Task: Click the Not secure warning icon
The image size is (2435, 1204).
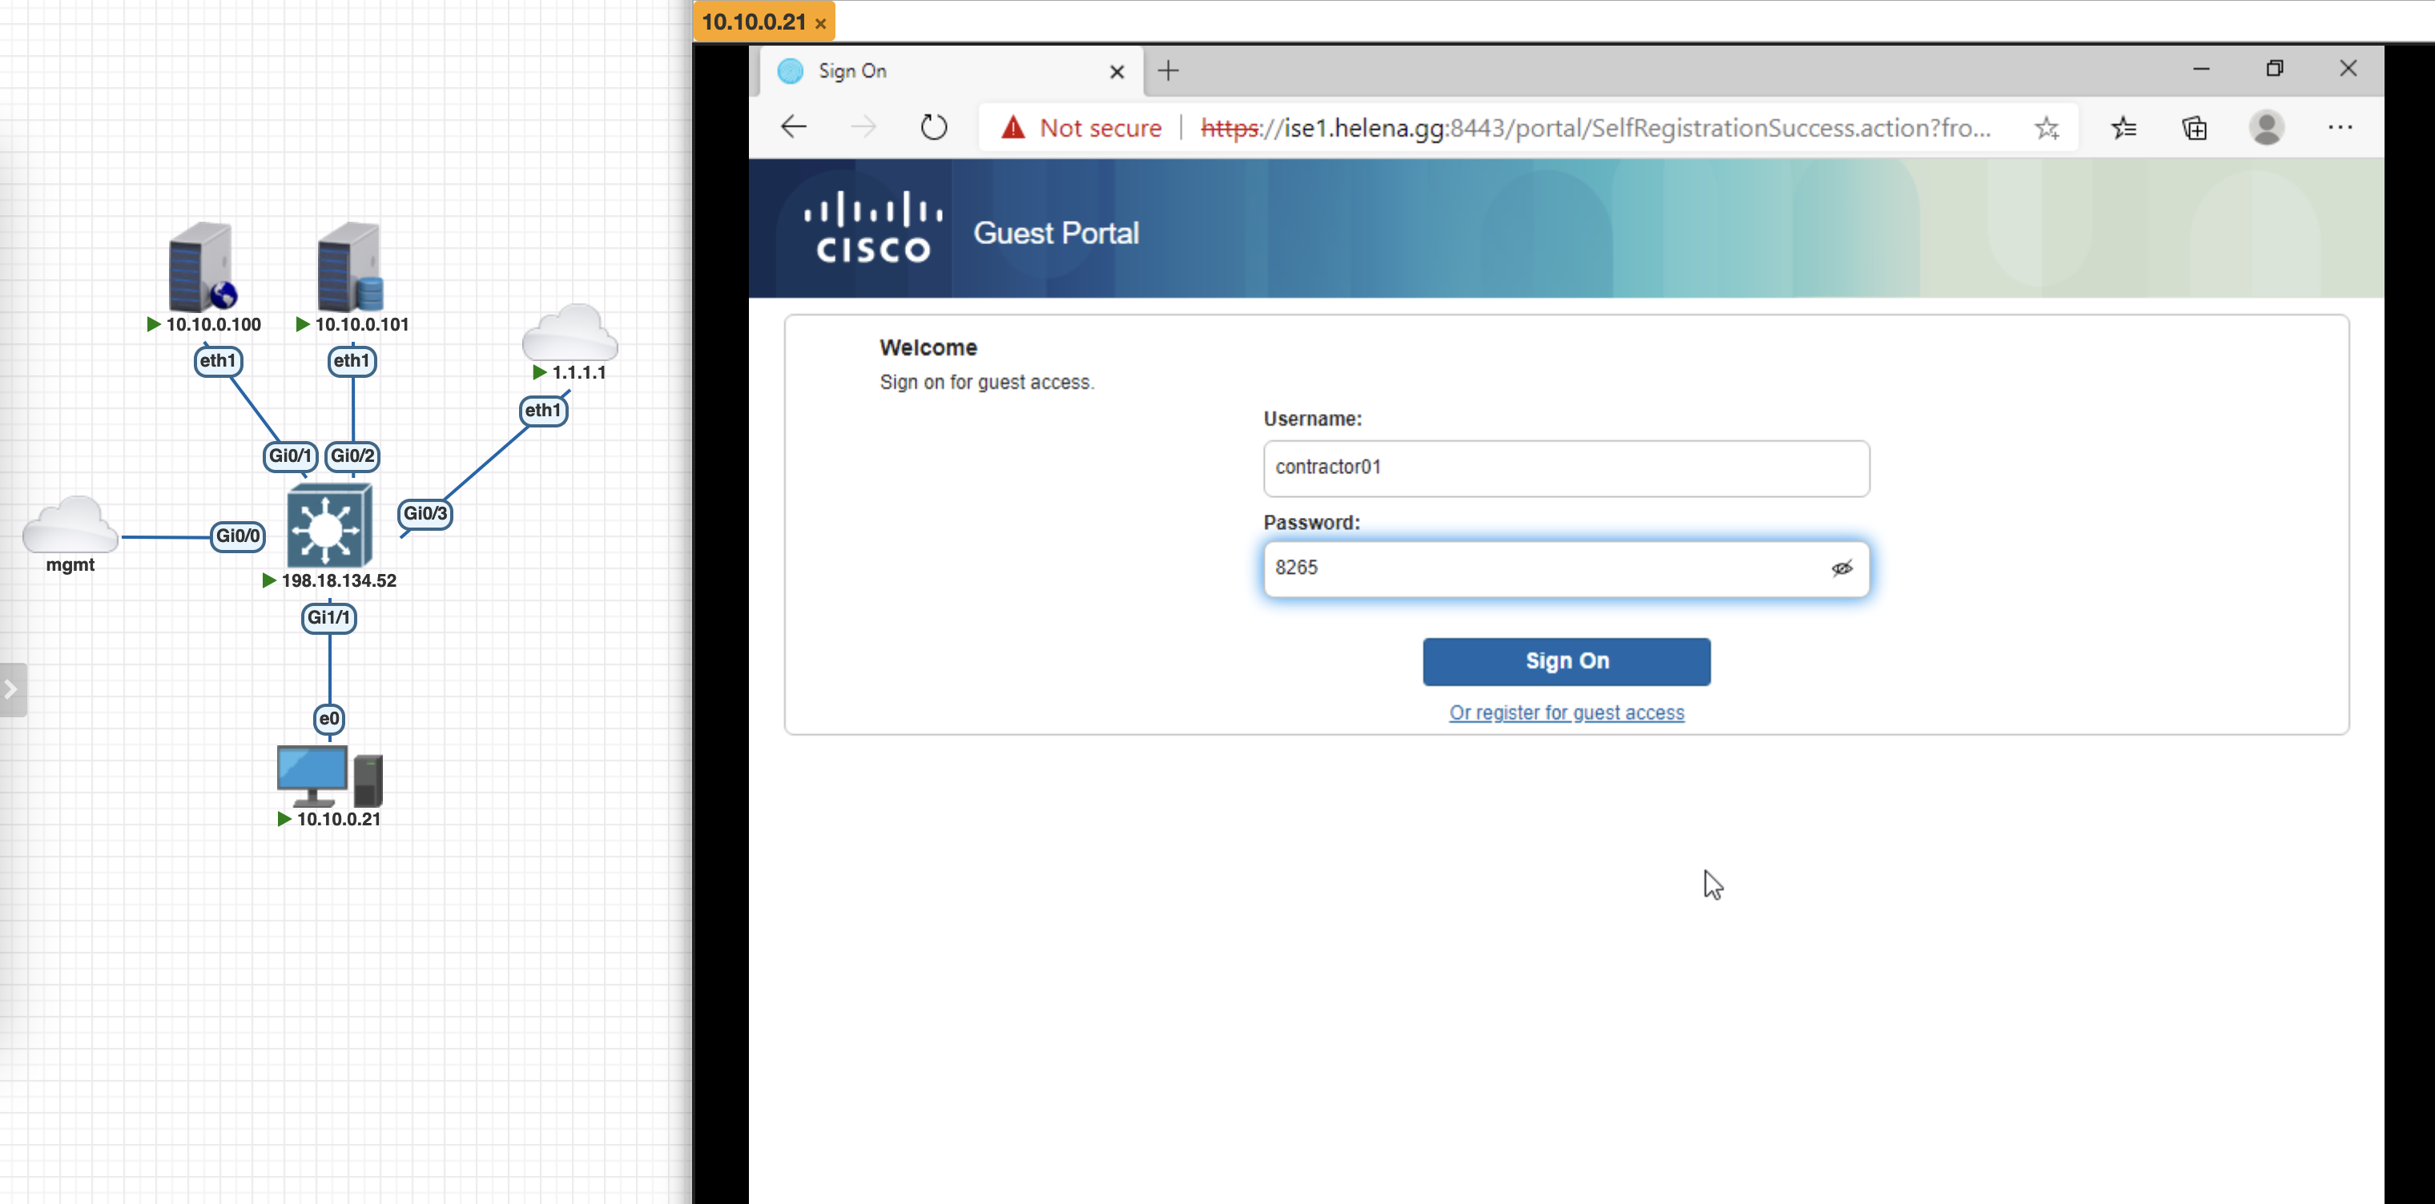Action: (x=1012, y=127)
